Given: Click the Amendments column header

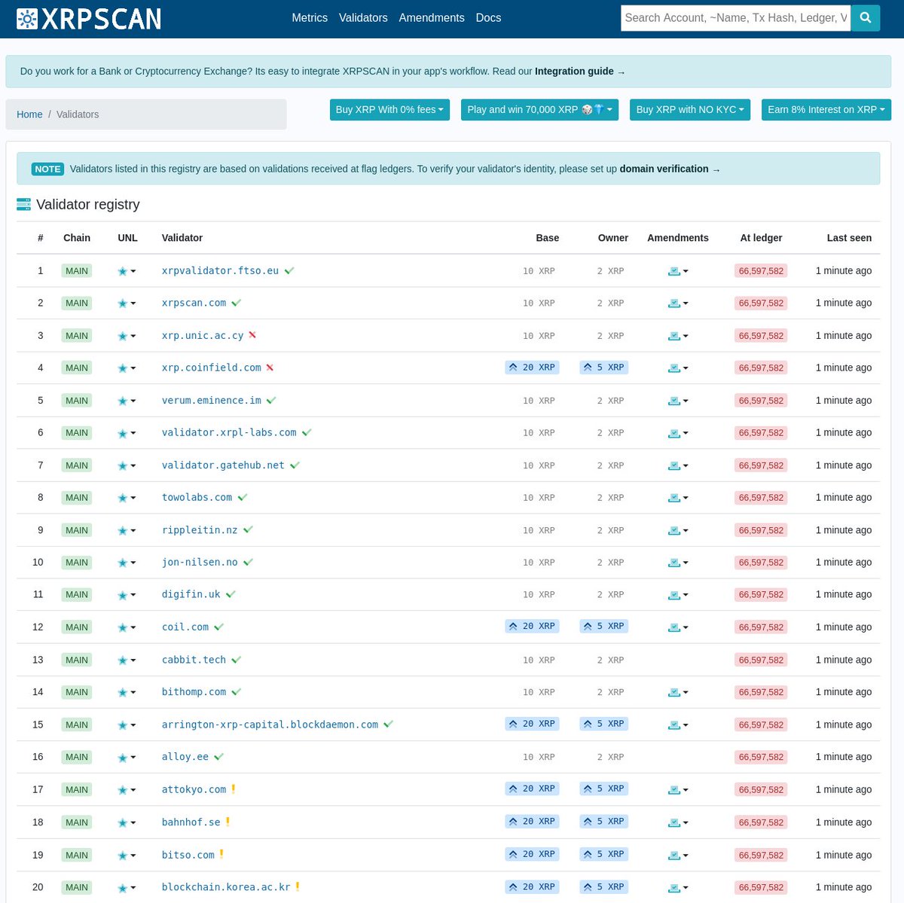Looking at the screenshot, I should 678,238.
